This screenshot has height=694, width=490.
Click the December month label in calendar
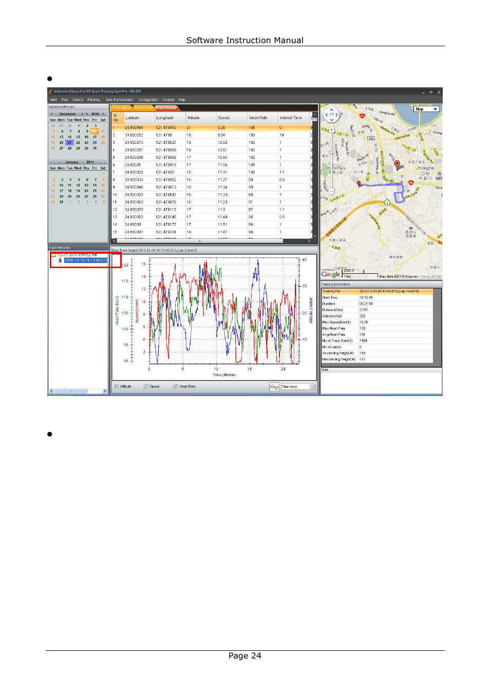tap(67, 114)
